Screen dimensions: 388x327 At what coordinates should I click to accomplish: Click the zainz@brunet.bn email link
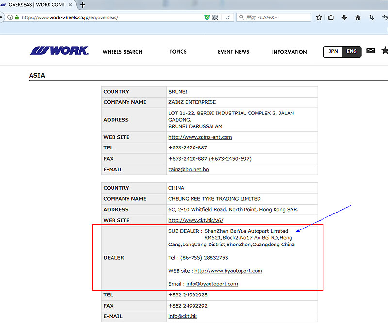pos(189,170)
